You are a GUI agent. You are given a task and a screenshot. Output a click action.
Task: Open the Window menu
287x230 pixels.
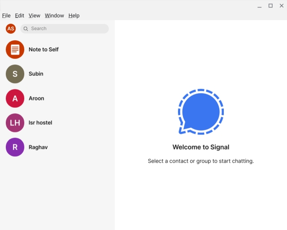click(54, 16)
